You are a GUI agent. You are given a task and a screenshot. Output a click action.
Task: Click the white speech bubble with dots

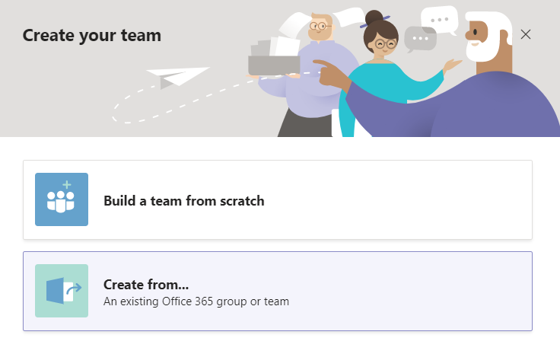pyautogui.click(x=440, y=20)
